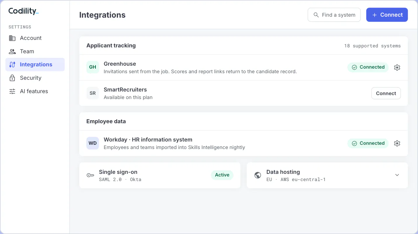Focus the Find a system search field
Image resolution: width=418 pixels, height=234 pixels.
coord(334,15)
